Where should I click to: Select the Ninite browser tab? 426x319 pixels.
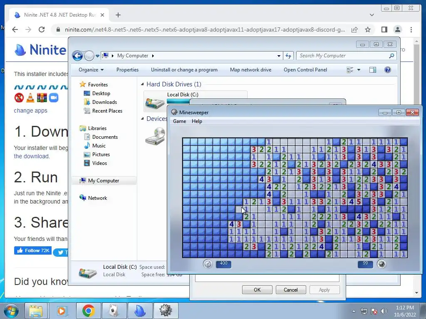(59, 15)
